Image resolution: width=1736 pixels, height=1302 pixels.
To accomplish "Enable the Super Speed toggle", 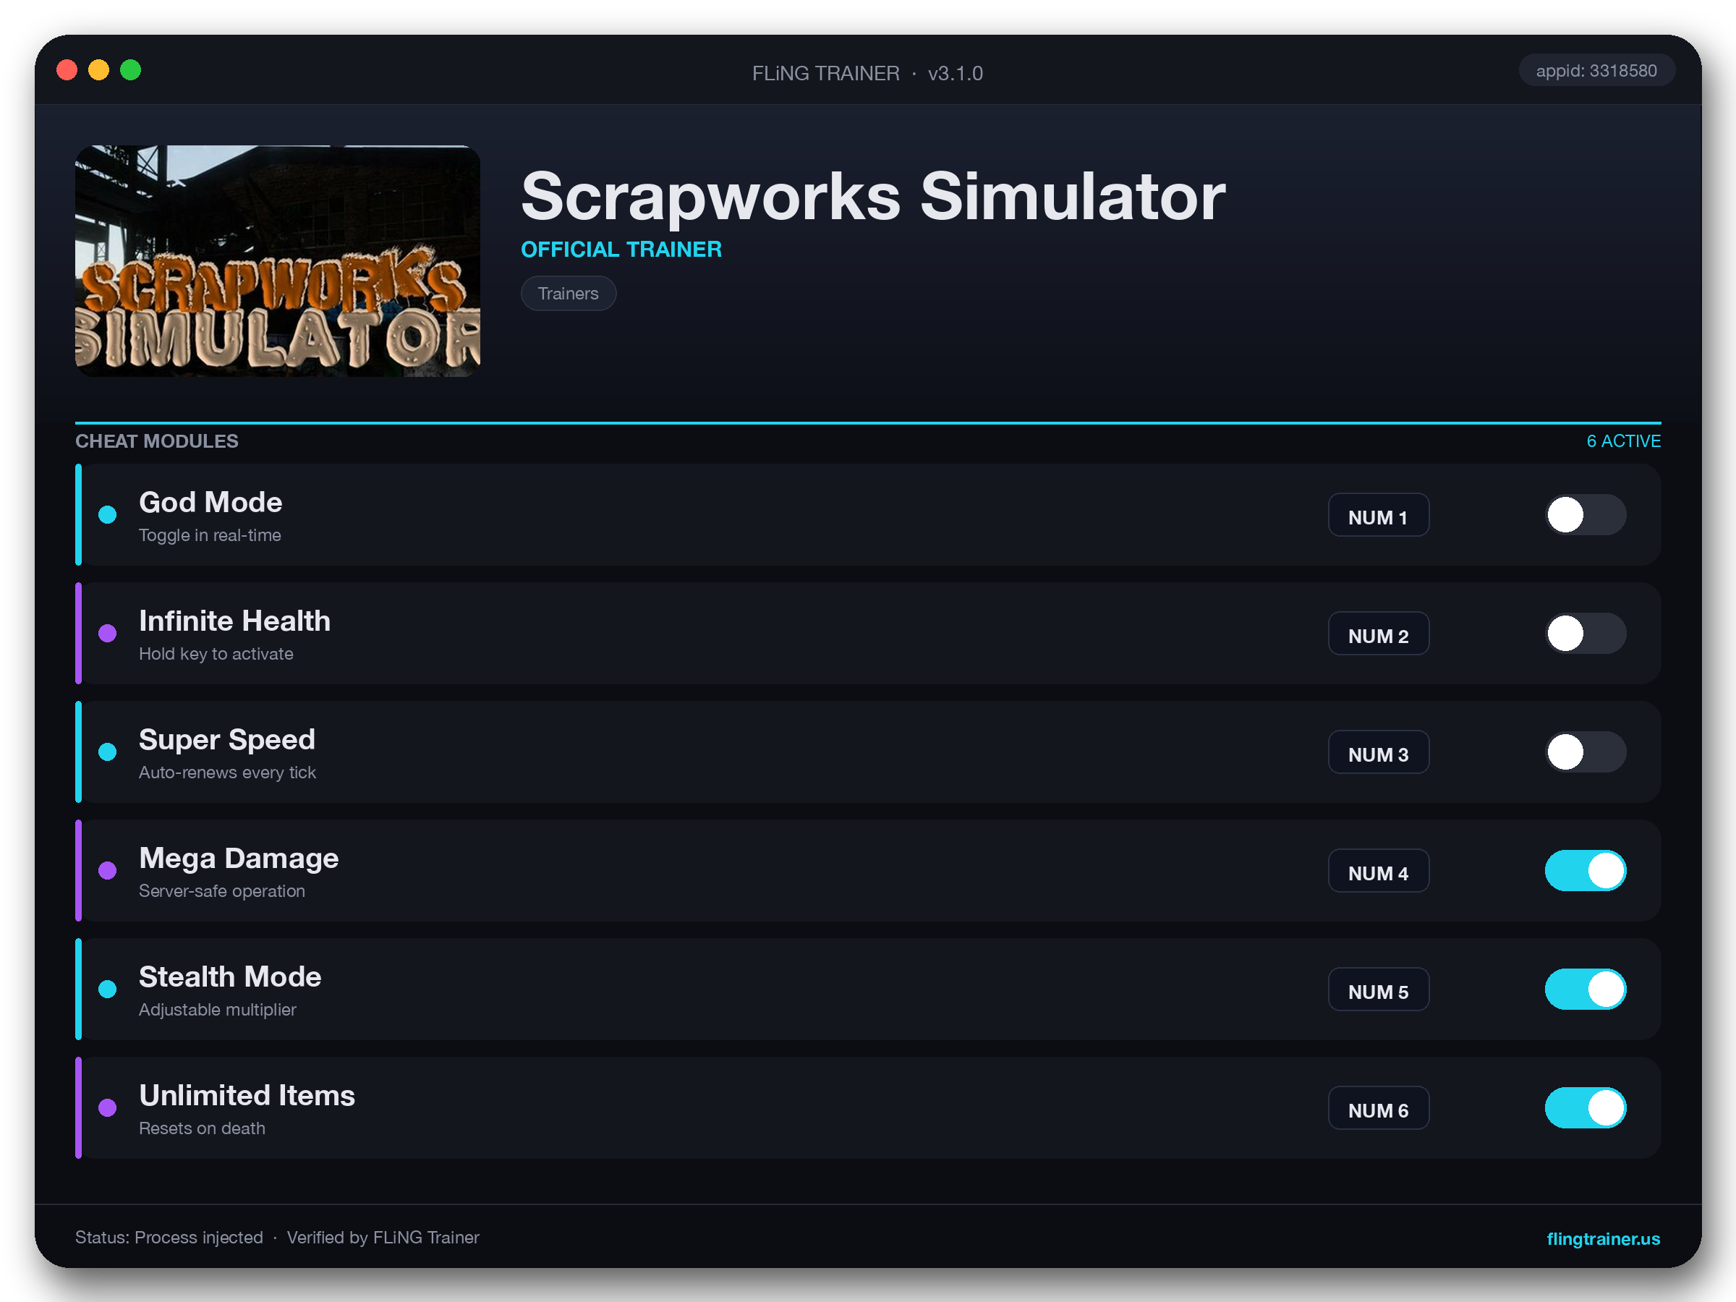I will pos(1586,752).
